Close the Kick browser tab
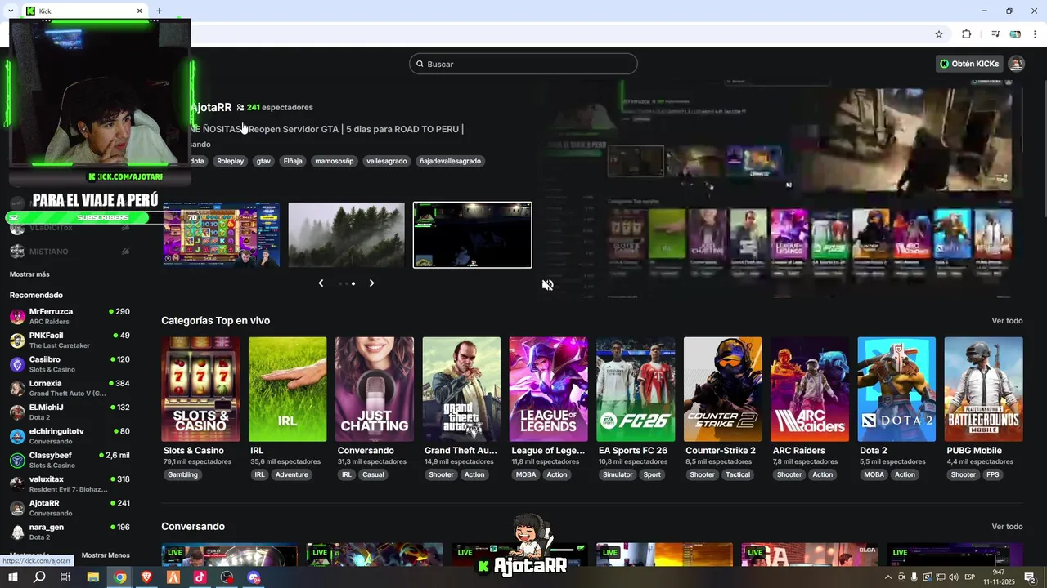 [139, 11]
